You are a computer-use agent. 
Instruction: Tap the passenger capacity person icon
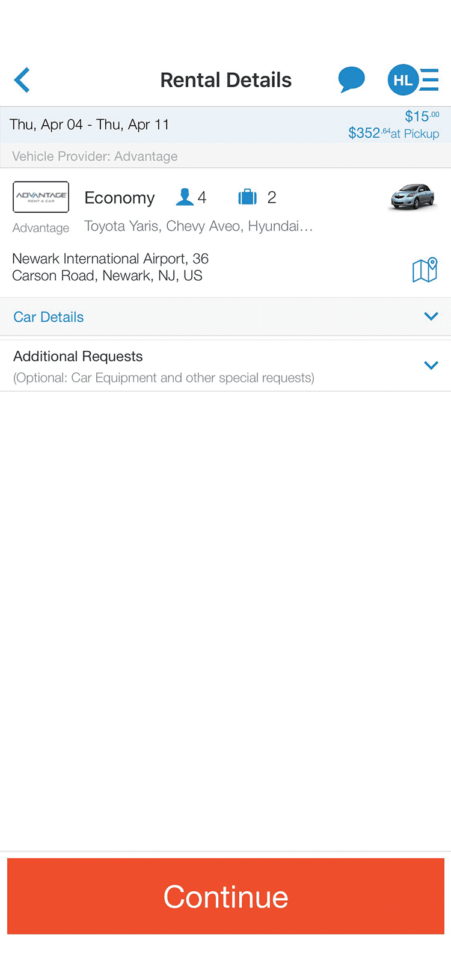[185, 197]
